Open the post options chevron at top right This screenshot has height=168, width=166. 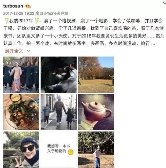pyautogui.click(x=164, y=3)
